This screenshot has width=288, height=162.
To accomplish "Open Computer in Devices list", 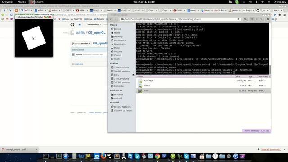I will click(117, 86).
